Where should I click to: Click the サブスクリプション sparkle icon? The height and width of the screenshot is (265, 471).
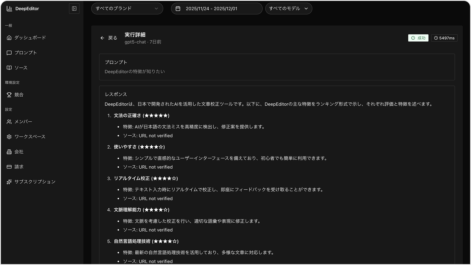9,182
